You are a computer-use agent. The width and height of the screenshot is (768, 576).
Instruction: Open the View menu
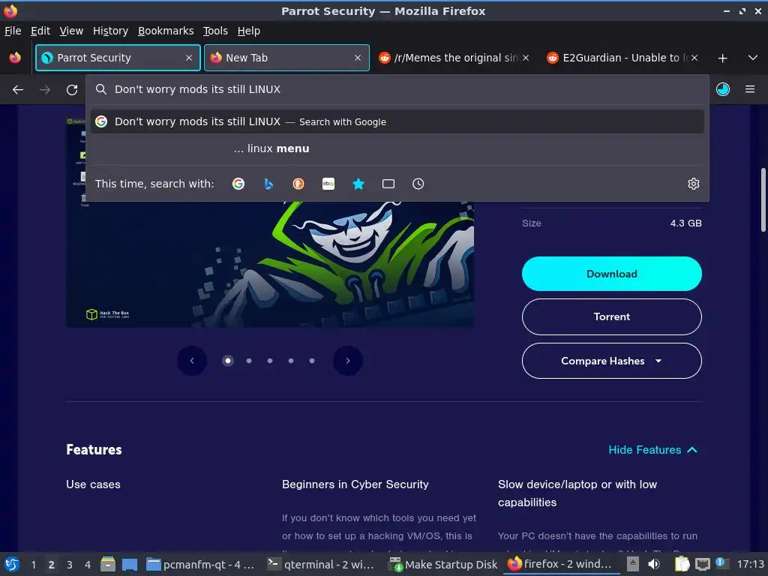[71, 31]
